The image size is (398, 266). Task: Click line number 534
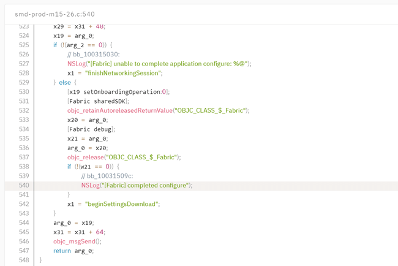tap(24, 129)
